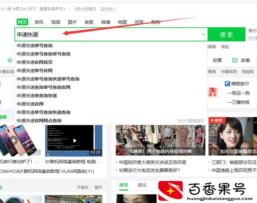
Task: Open the 宫廷 link
Action: [x=225, y=47]
